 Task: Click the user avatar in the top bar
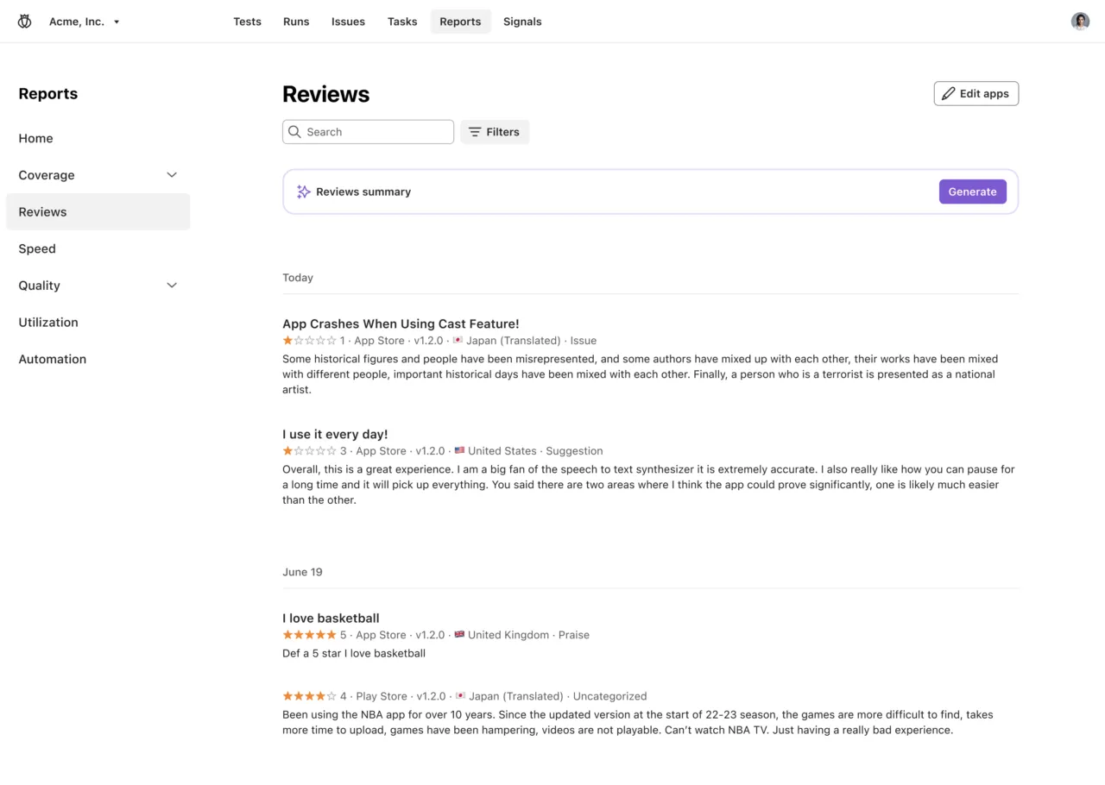[1080, 21]
